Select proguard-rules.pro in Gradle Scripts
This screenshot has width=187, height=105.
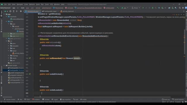pos(16,75)
